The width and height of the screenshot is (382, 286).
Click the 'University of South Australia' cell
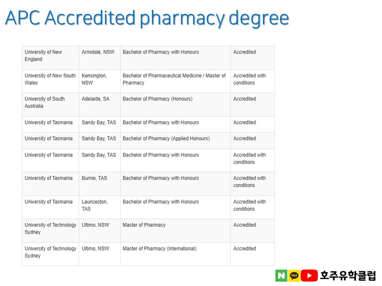(45, 102)
